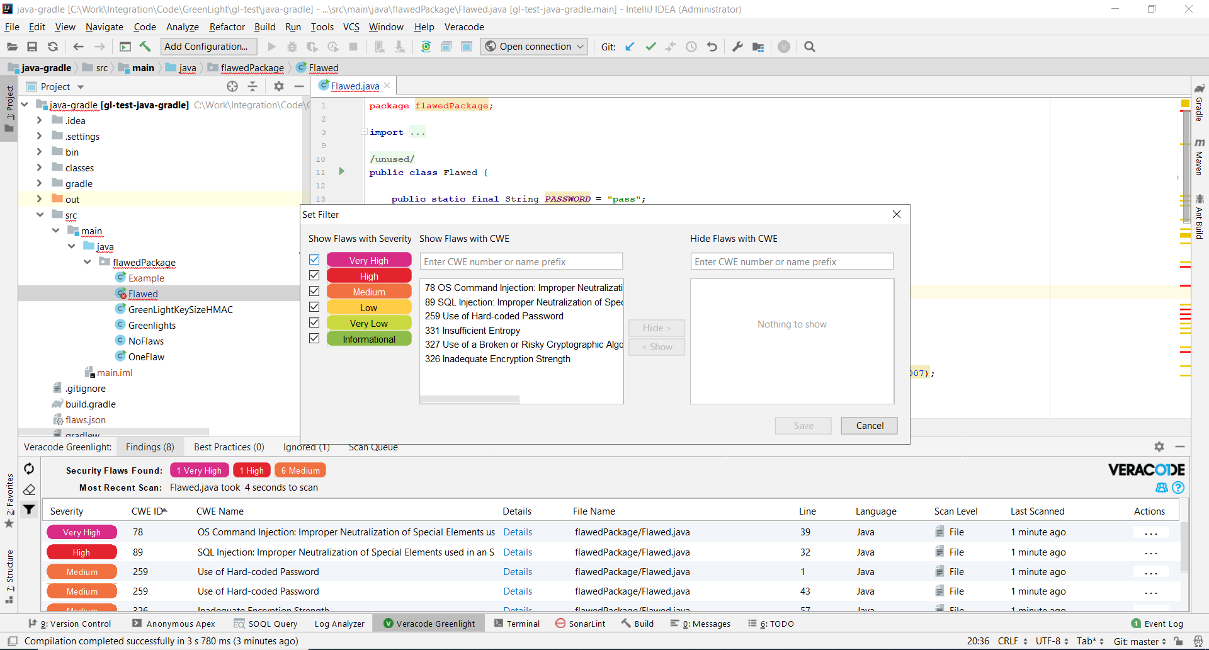Clear findings using the eraser icon

tap(28, 489)
